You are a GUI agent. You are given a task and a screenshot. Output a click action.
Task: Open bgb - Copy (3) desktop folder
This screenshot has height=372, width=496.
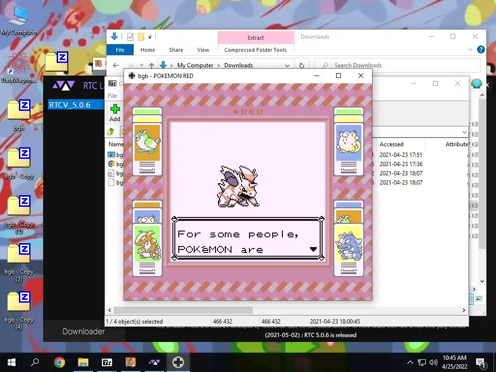(x=19, y=263)
